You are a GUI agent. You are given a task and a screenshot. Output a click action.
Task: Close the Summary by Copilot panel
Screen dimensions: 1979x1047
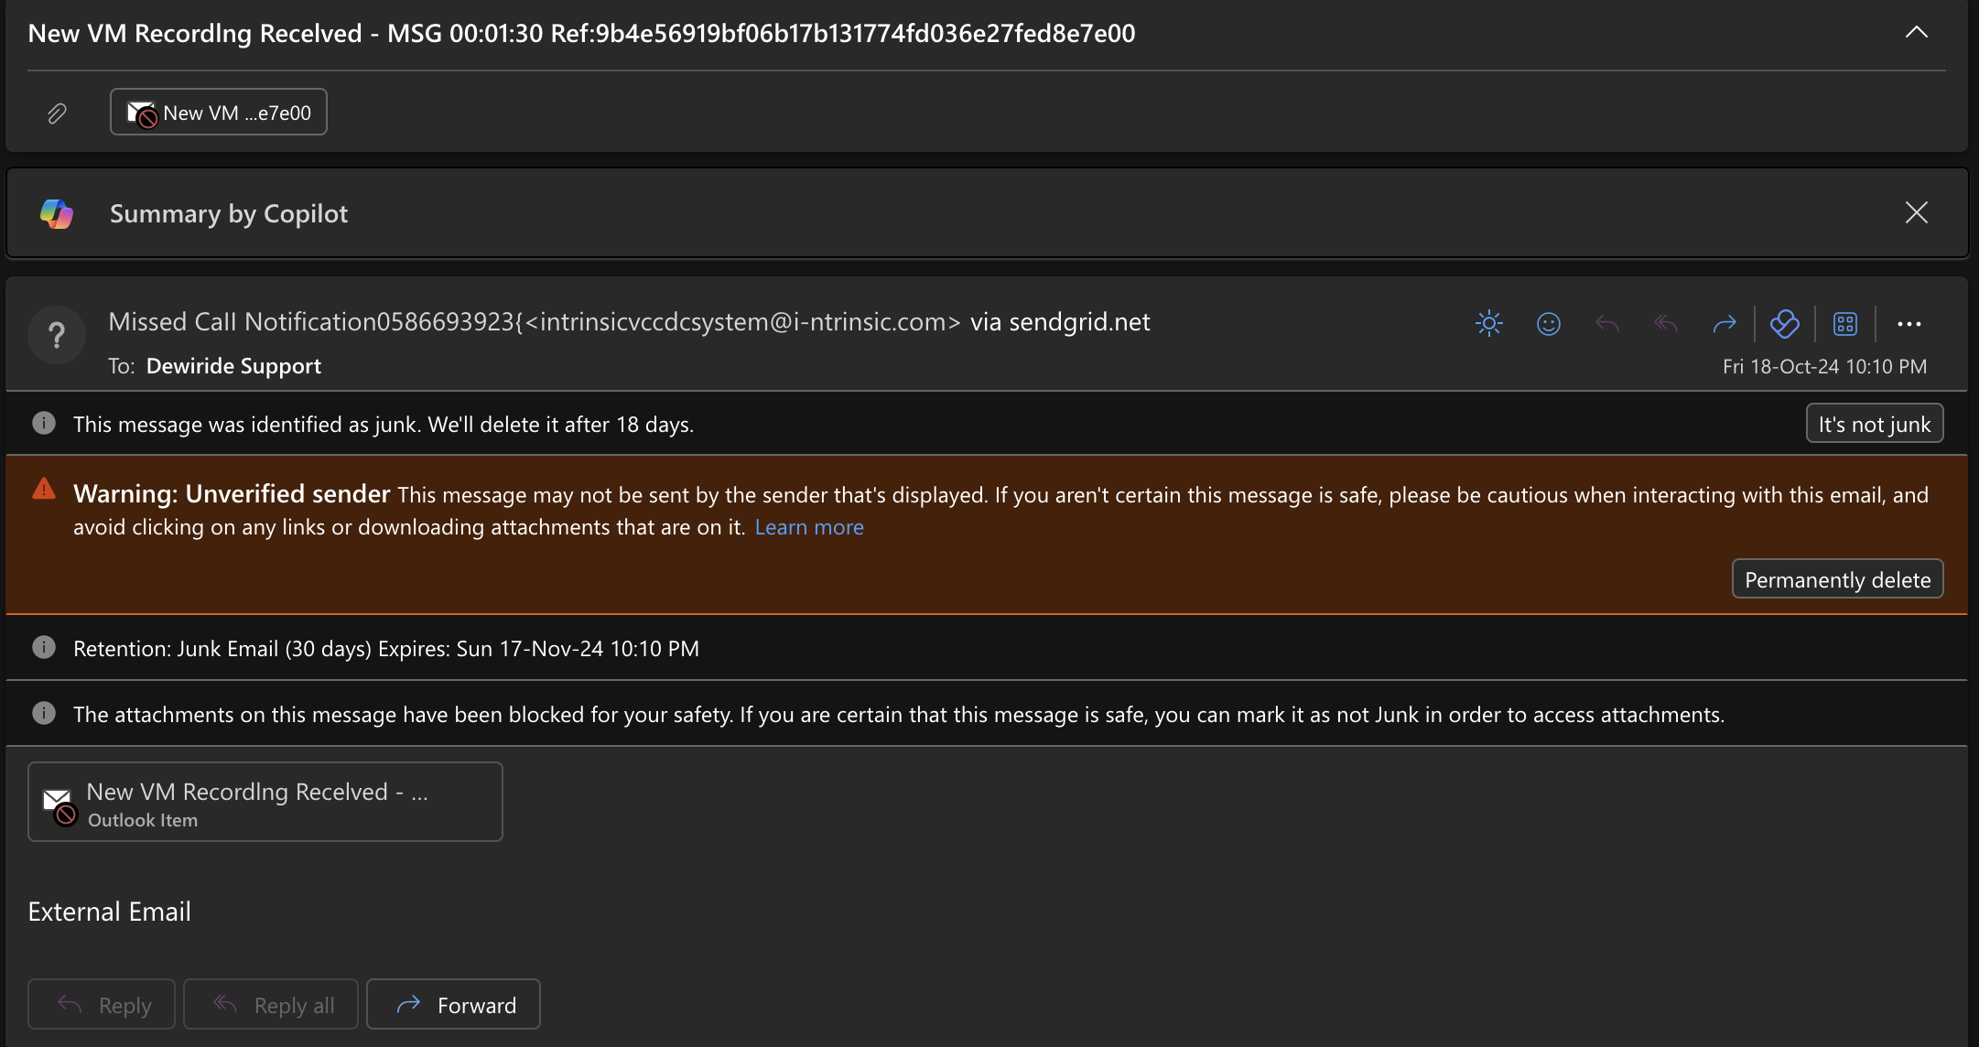(x=1916, y=212)
